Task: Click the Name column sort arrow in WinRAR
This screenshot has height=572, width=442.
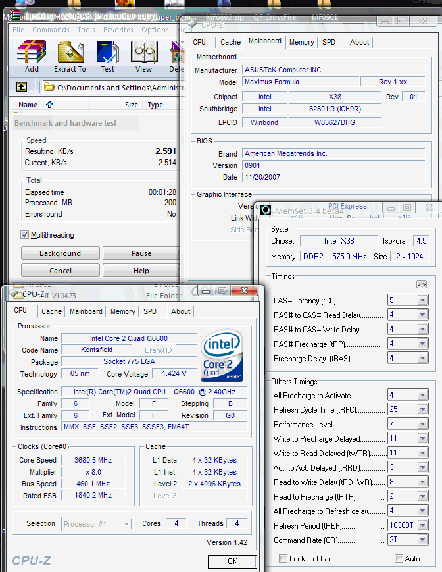Action: point(49,105)
